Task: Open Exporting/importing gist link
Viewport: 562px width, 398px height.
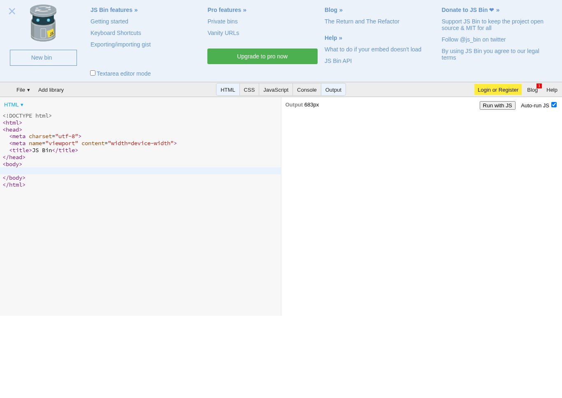Action: 121,44
